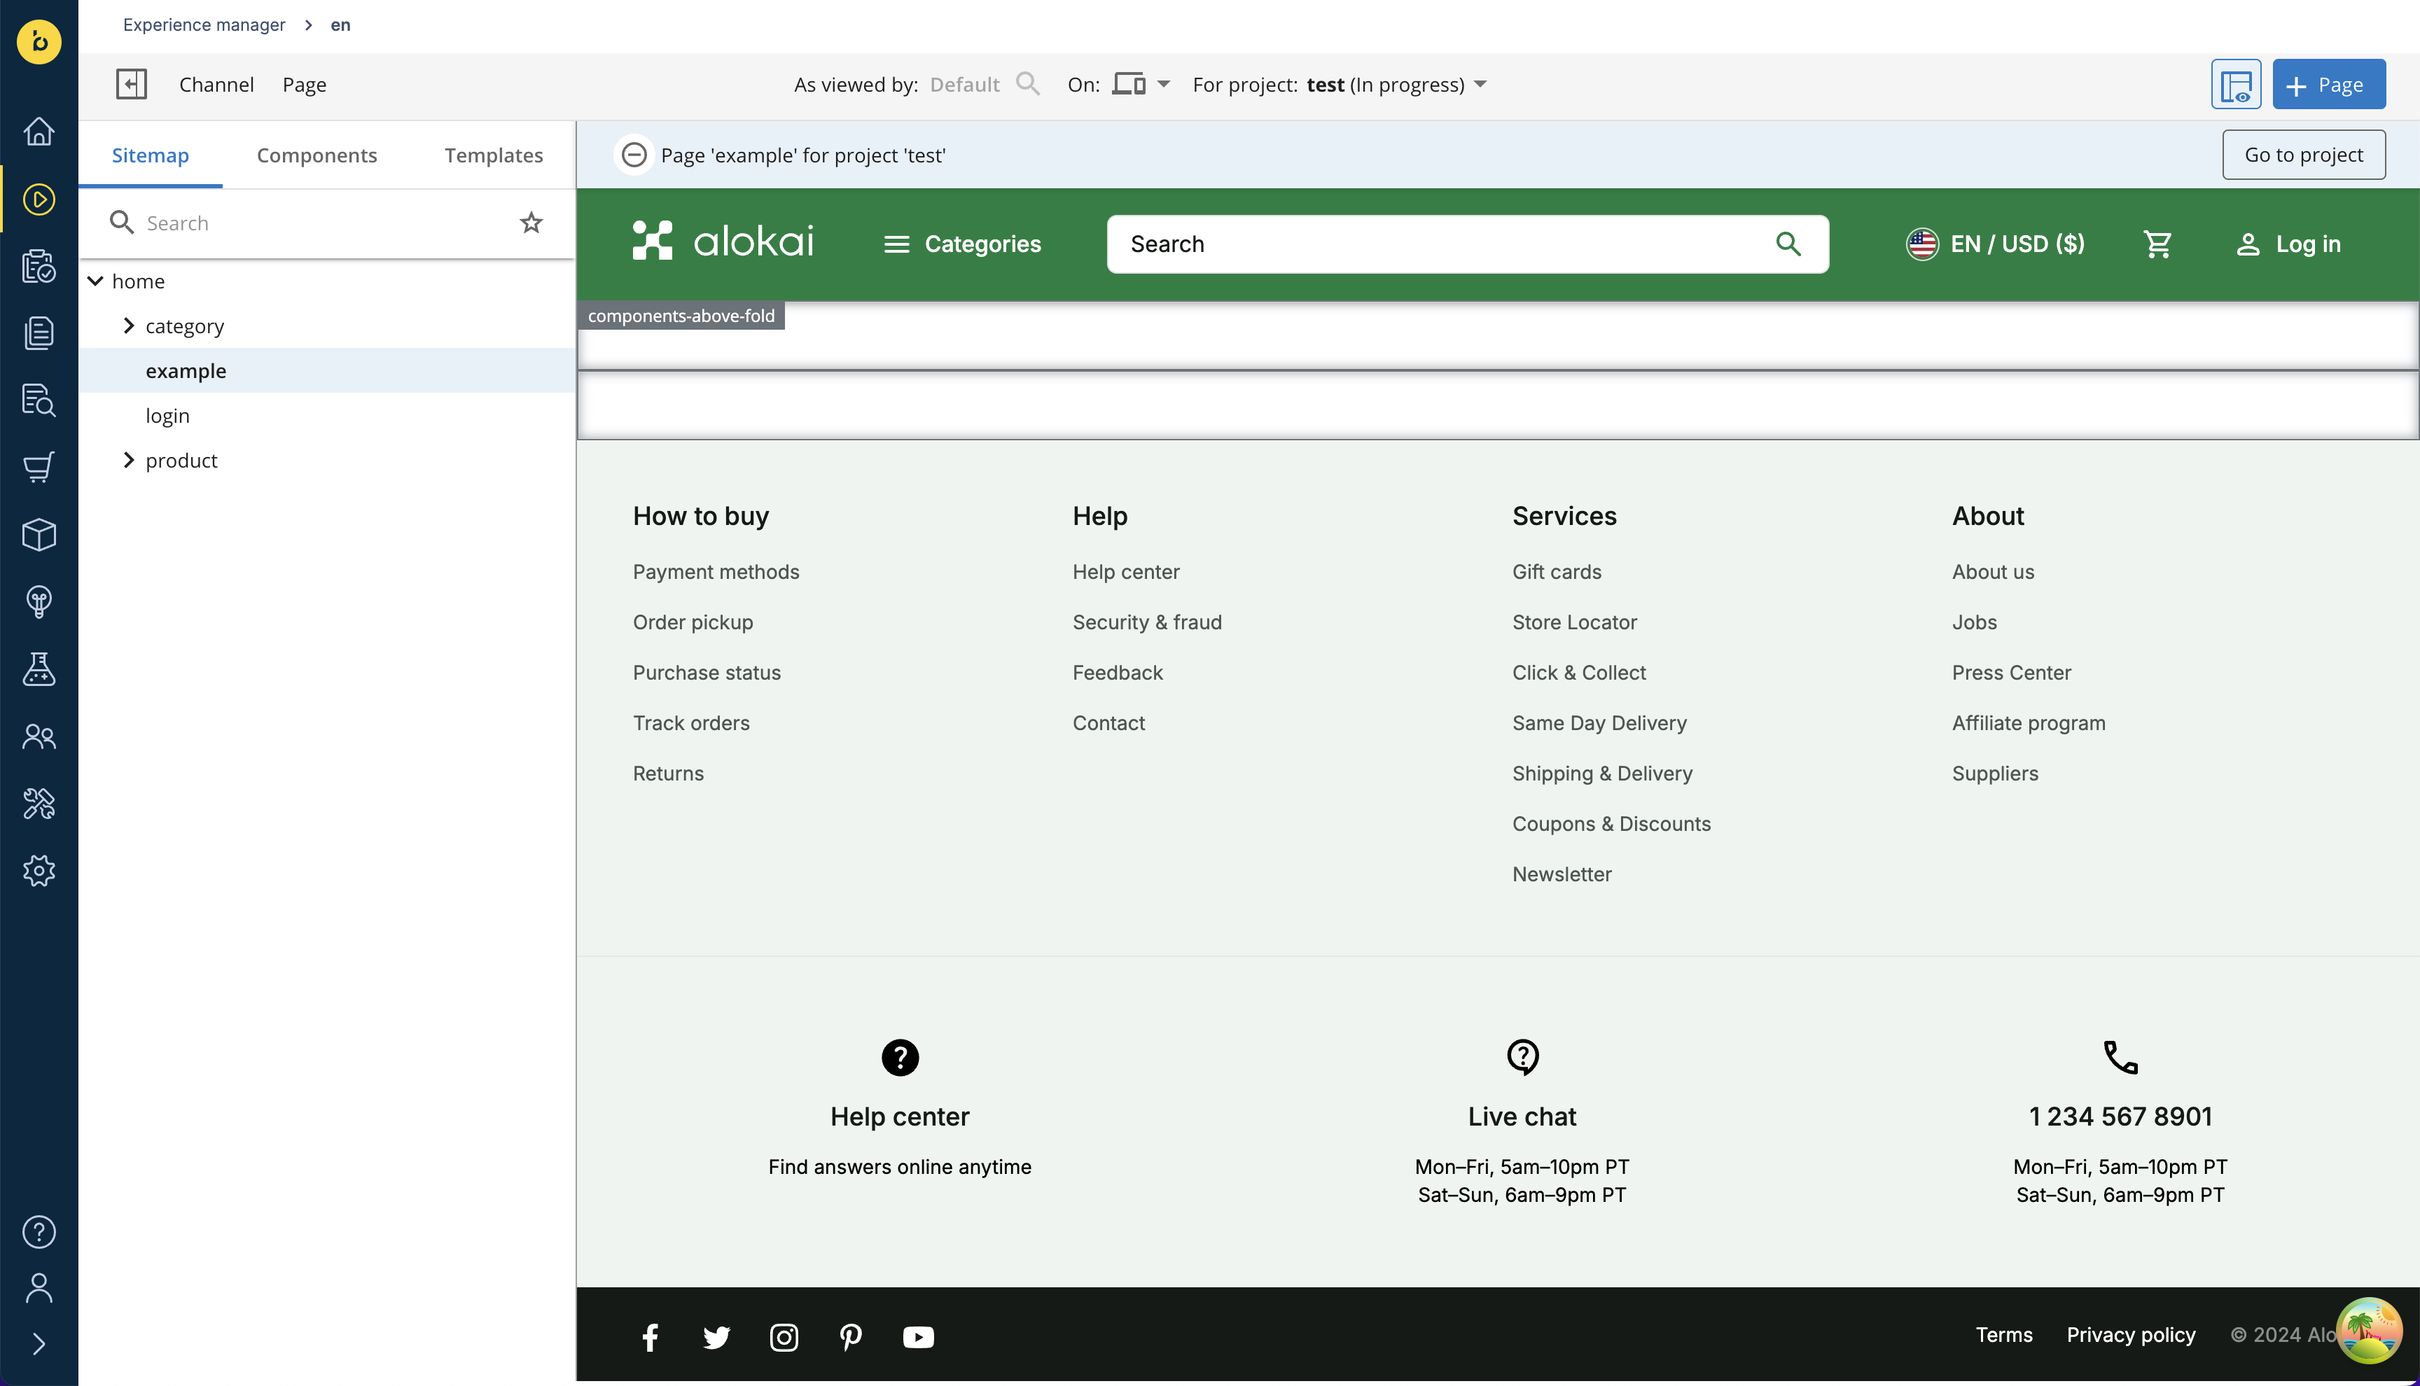Open the Categories hamburger menu
This screenshot has width=2420, height=1386.
(963, 244)
